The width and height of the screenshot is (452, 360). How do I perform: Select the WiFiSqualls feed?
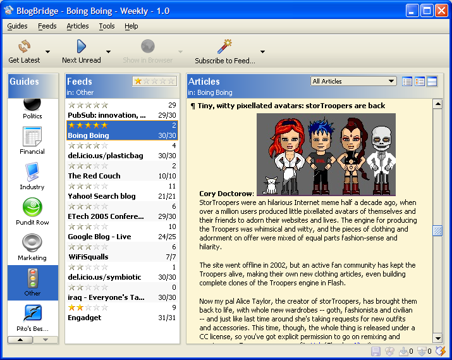122,252
